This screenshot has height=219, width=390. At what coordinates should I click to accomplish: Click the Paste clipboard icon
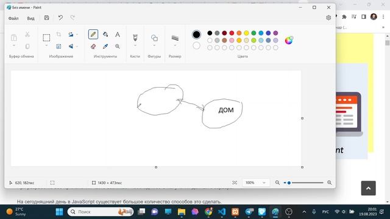(14, 38)
